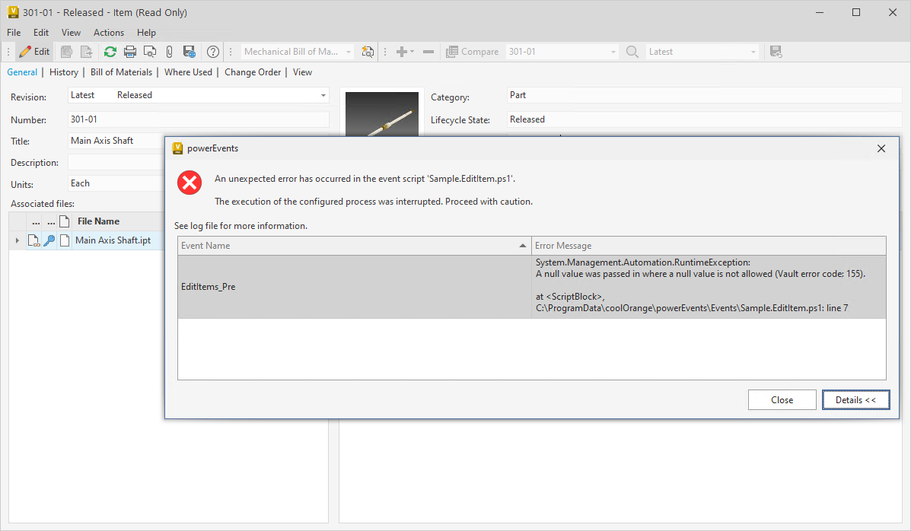Click the Description input field

coord(116,162)
